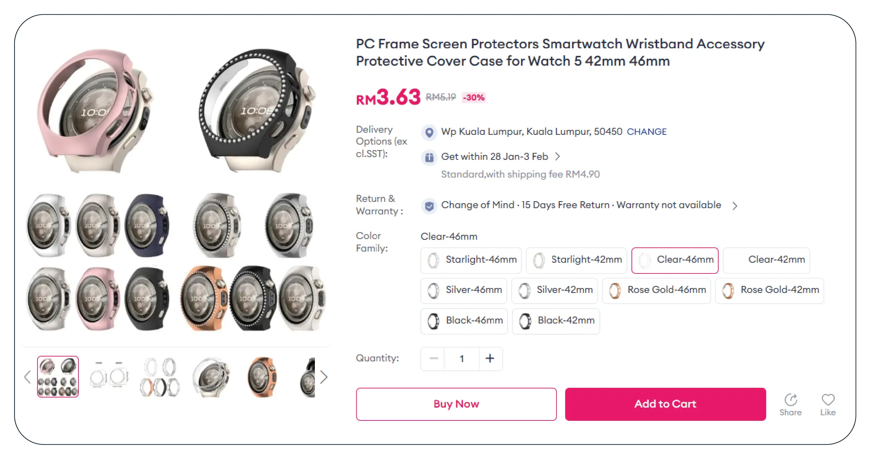Screen dimensions: 871x459
Task: Click the return policy shield icon
Action: pos(429,206)
